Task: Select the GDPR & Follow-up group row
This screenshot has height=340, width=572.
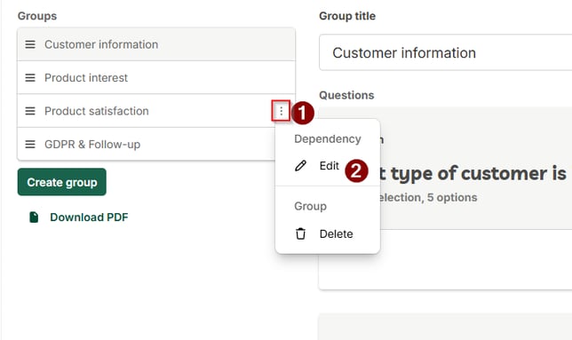Action: coord(156,145)
